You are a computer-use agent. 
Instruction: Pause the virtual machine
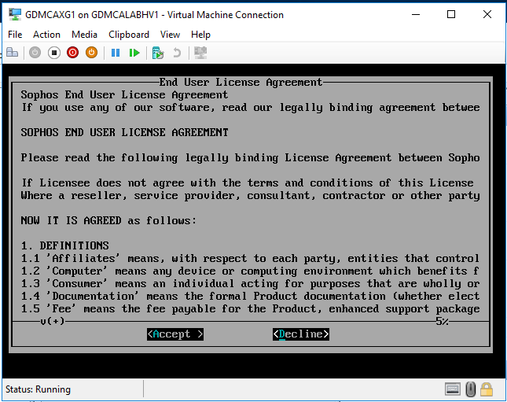pyautogui.click(x=116, y=53)
